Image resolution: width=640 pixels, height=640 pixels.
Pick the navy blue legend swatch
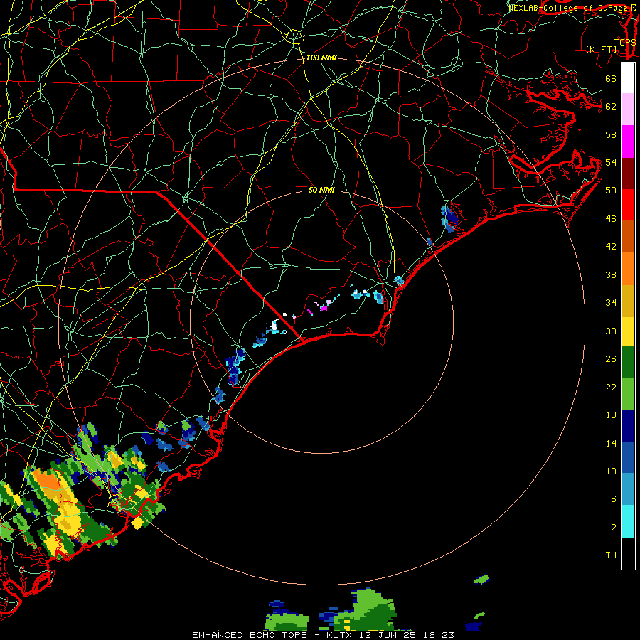(628, 426)
